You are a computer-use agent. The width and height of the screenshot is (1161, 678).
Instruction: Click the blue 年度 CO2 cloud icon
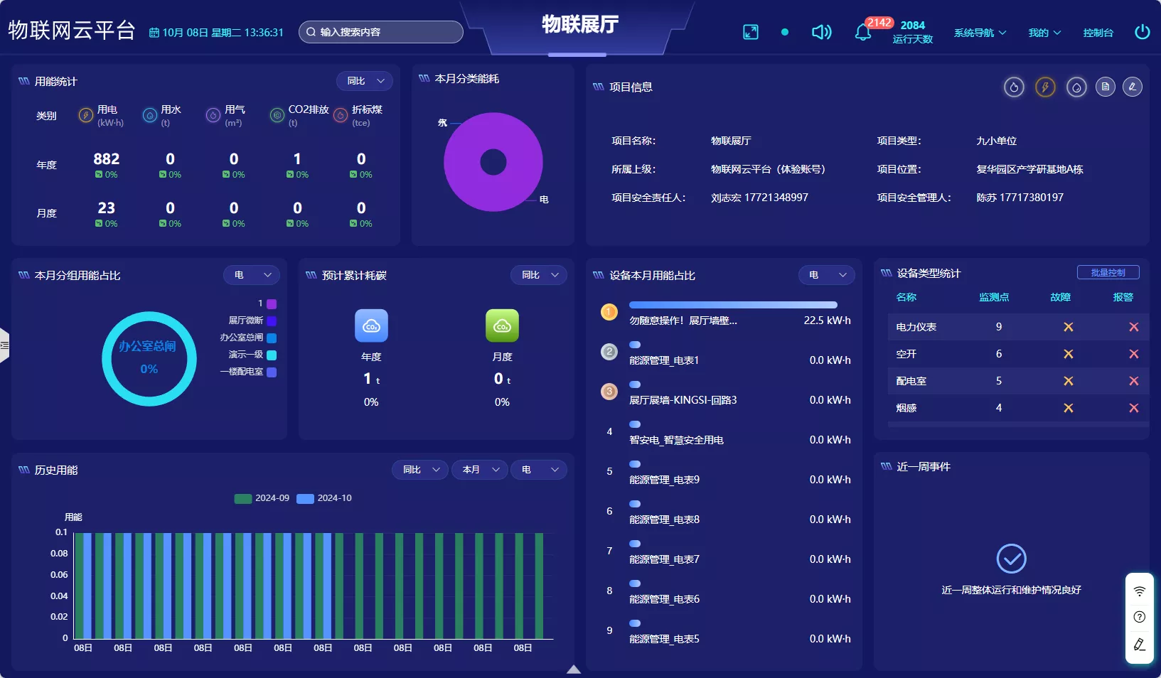(371, 325)
